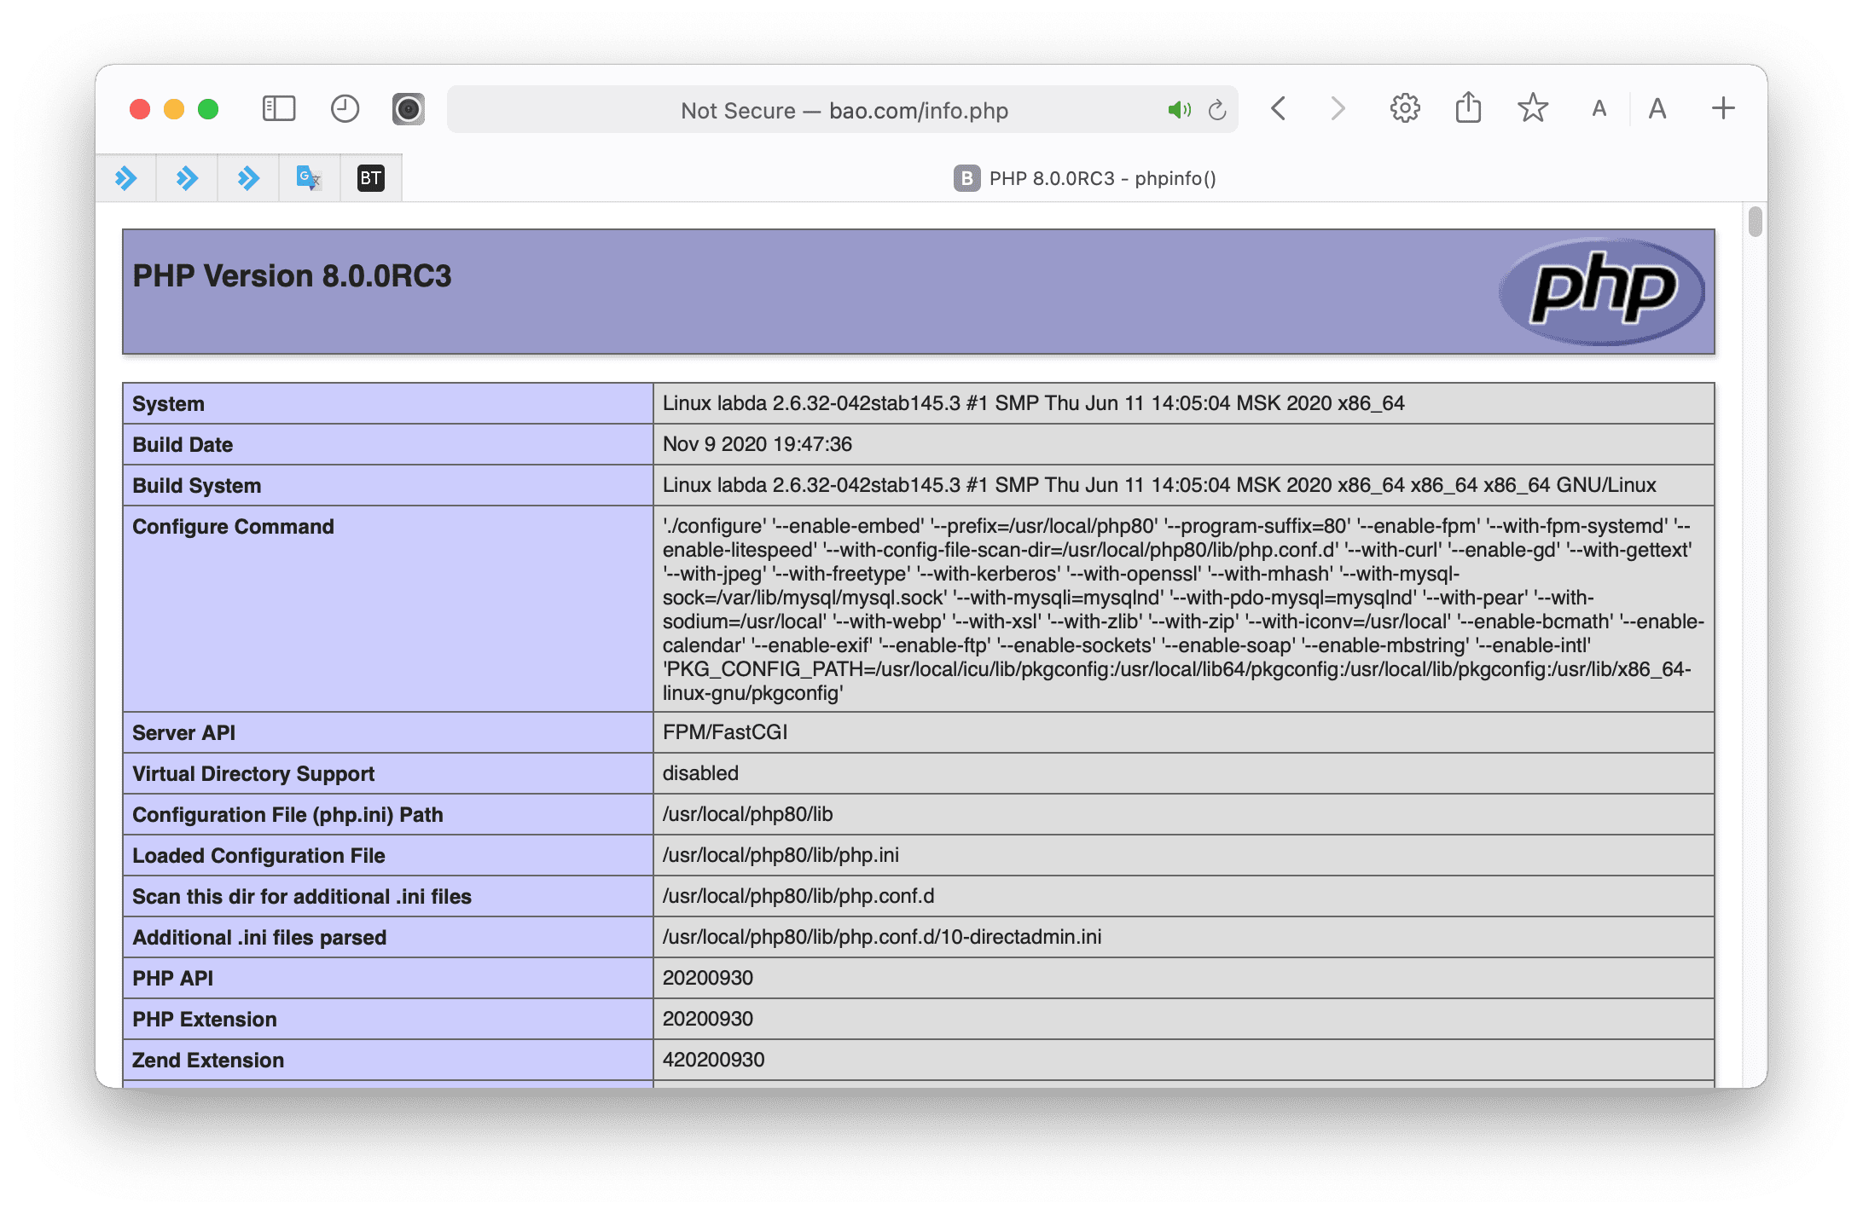The height and width of the screenshot is (1214, 1863).
Task: Navigate forward with the right arrow
Action: (1337, 109)
